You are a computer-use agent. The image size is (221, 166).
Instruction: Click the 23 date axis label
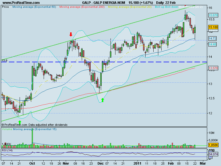pyautogui.click(x=91, y=164)
